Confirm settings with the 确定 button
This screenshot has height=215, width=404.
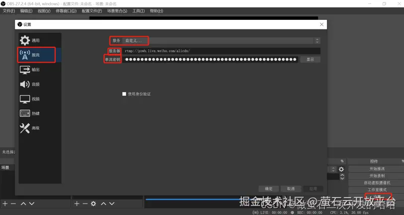pyautogui.click(x=269, y=189)
